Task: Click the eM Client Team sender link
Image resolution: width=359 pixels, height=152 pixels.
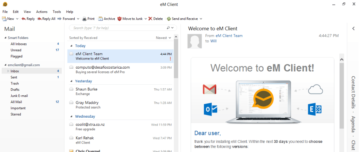Action: pos(229,36)
